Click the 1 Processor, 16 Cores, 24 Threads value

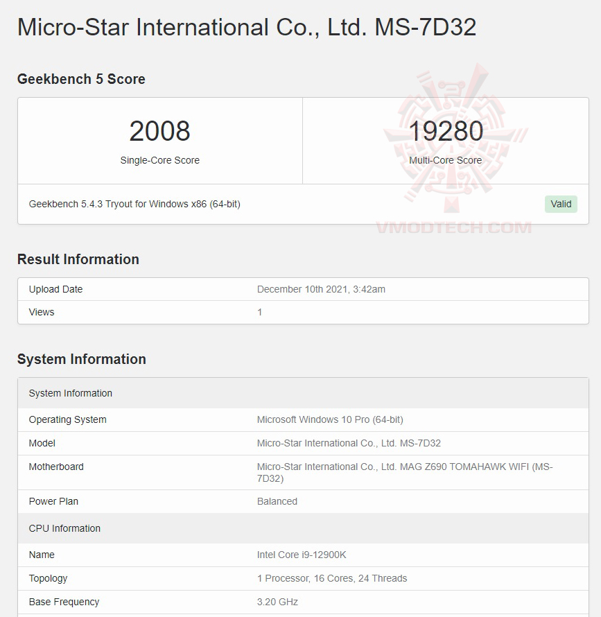(332, 578)
